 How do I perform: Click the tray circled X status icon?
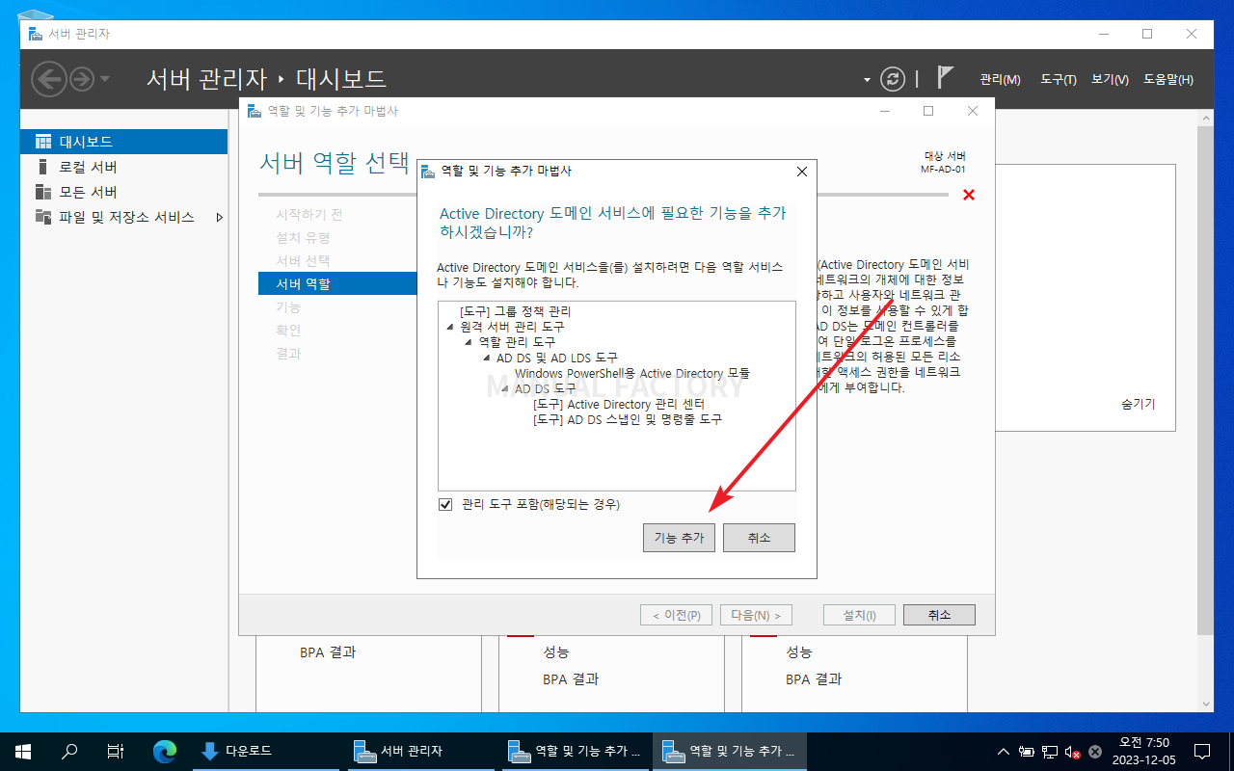coord(1095,751)
